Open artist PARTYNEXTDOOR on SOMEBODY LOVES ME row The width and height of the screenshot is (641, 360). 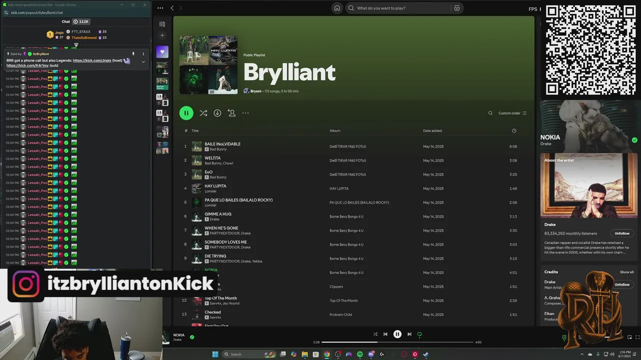[x=224, y=247]
